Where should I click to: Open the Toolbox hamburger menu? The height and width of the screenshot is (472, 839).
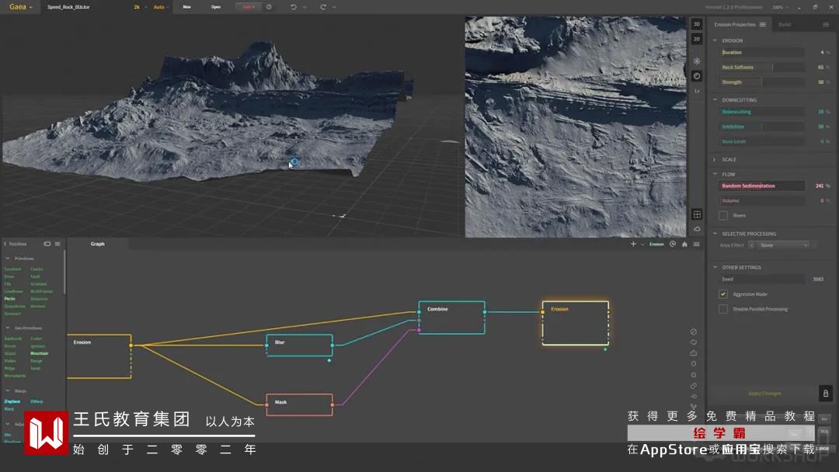point(57,244)
